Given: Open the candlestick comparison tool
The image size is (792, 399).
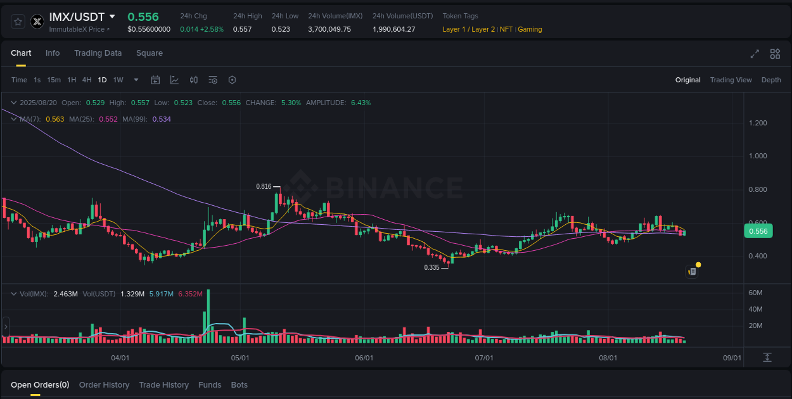Looking at the screenshot, I should [x=194, y=80].
